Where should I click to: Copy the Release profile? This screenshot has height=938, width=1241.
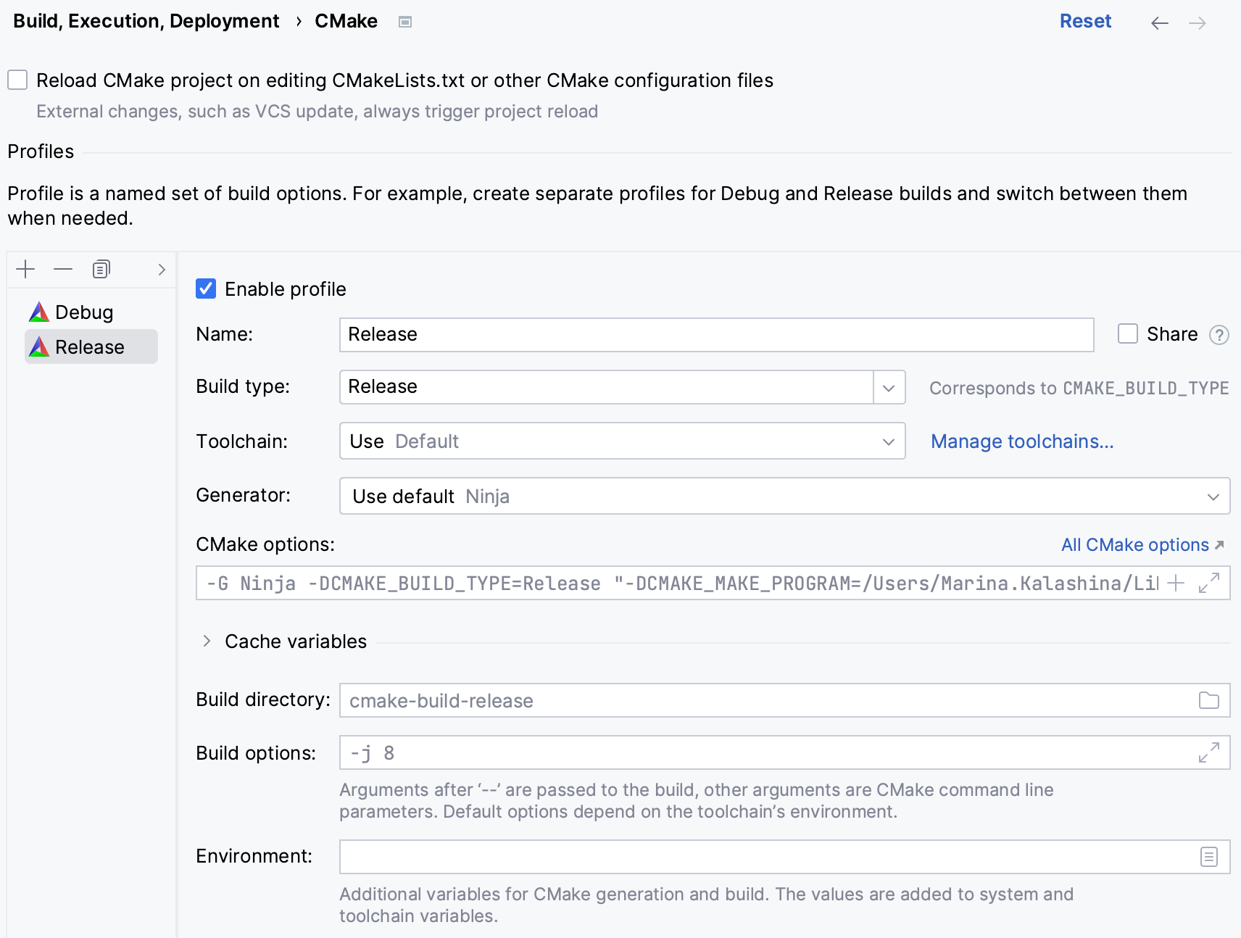pos(101,269)
